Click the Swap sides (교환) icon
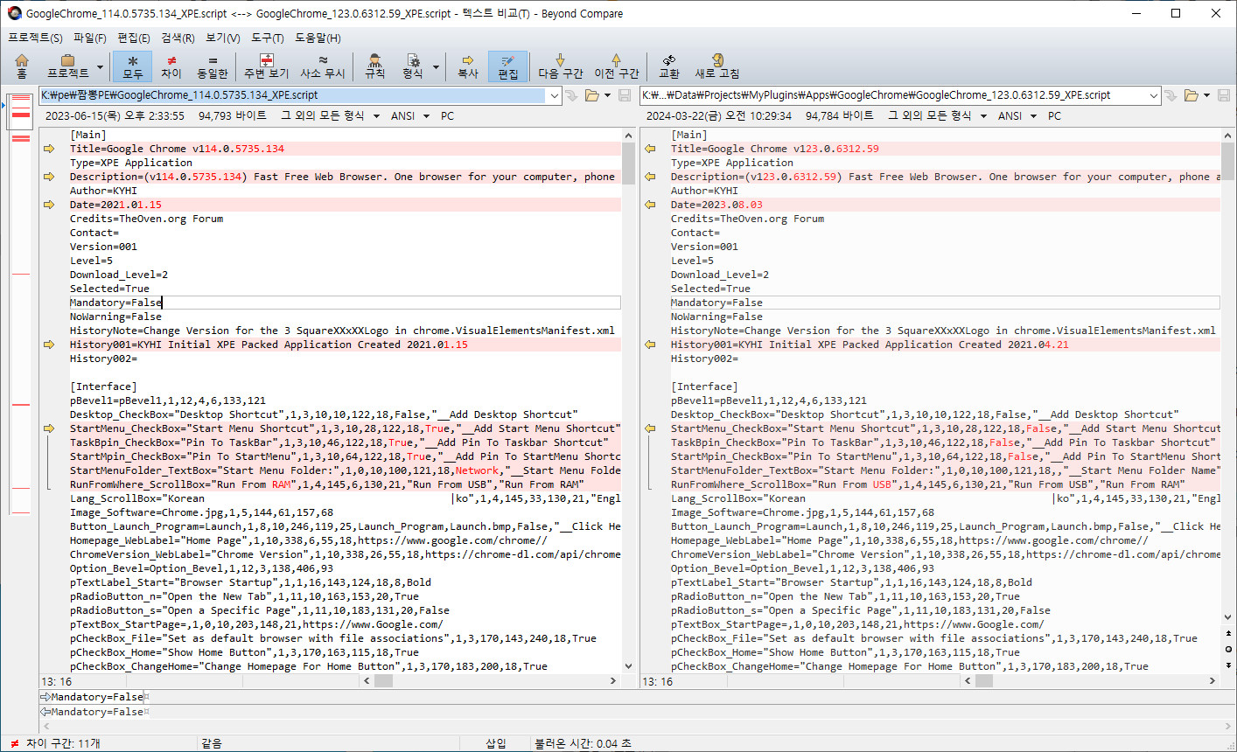Viewport: 1237px width, 752px height. pos(669,66)
